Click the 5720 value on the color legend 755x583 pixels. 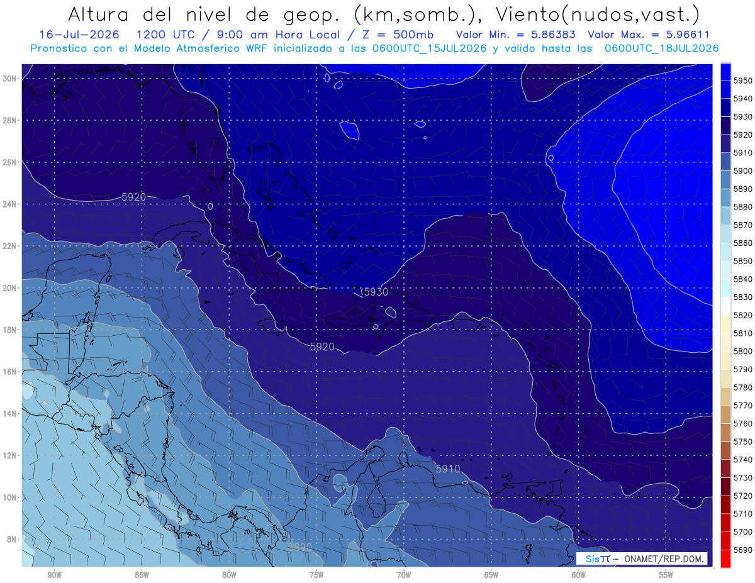pyautogui.click(x=743, y=496)
